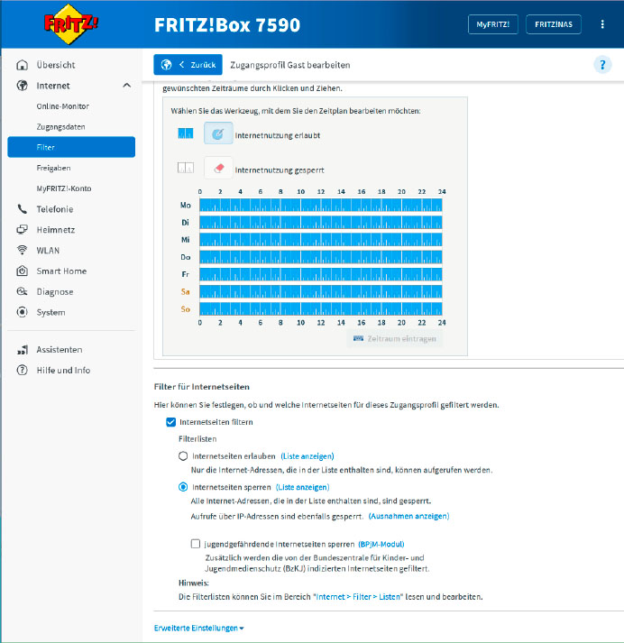624x643 pixels.
Task: Open Liste anzeigen for Internetseiten erlauben
Action: tap(307, 456)
